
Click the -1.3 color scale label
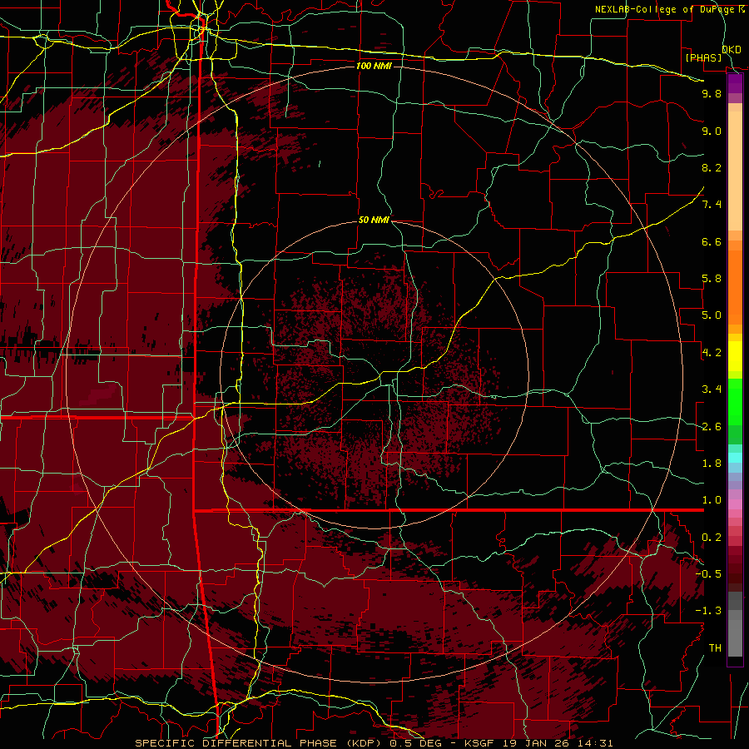[x=708, y=611]
